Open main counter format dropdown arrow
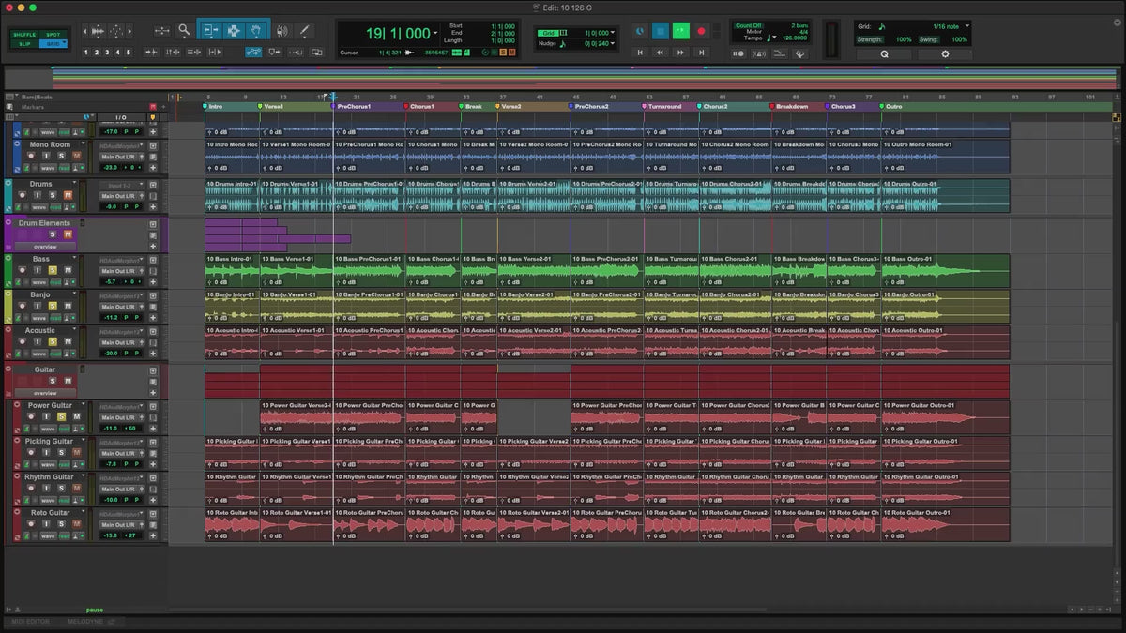The width and height of the screenshot is (1126, 633). coord(435,34)
